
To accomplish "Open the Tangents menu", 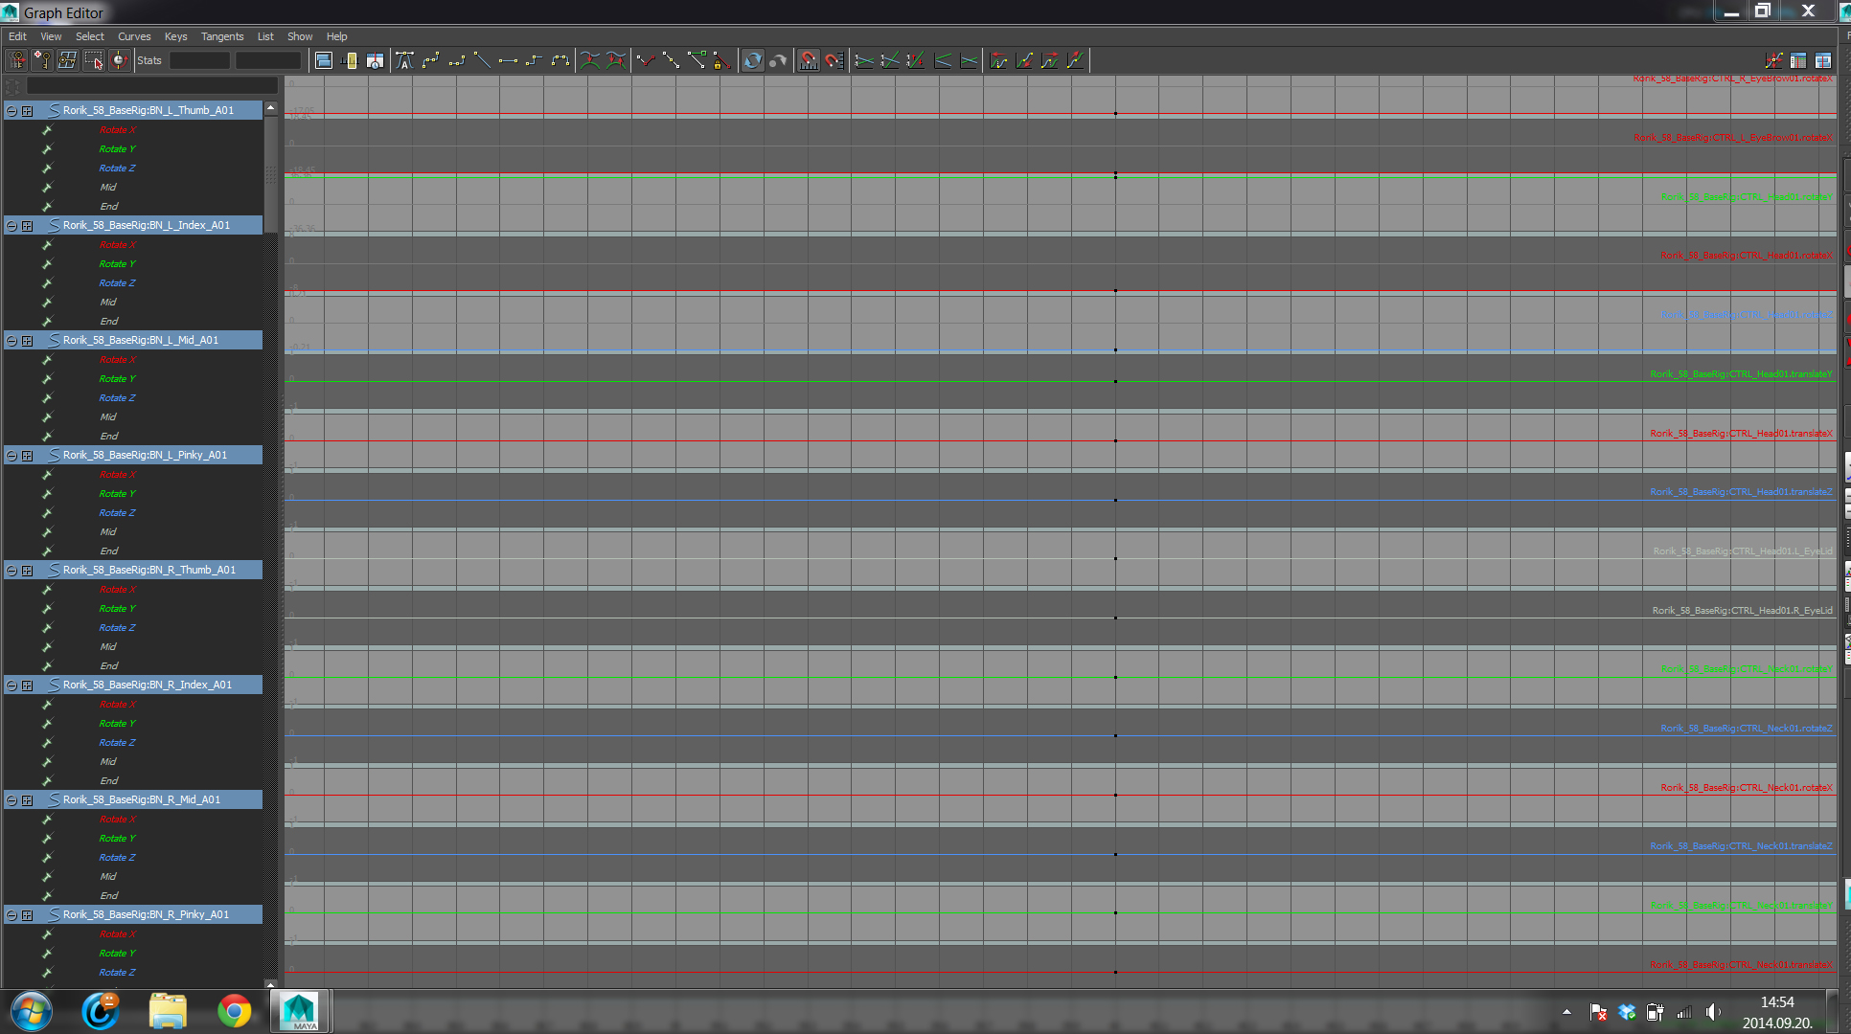I will (221, 35).
